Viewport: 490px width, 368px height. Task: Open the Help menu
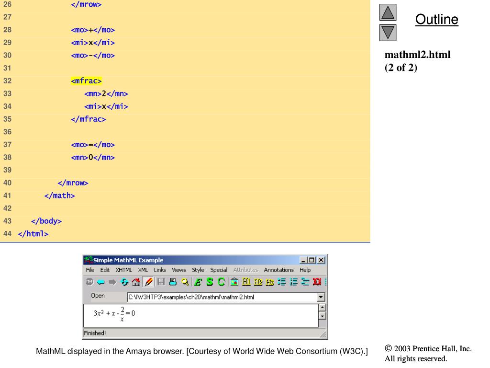305,270
